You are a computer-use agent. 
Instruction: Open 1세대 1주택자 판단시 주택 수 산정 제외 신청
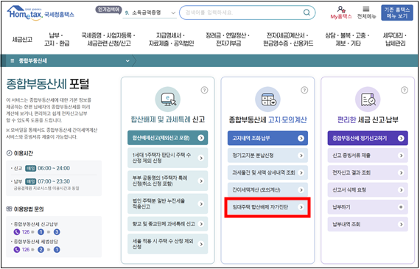click(168, 158)
